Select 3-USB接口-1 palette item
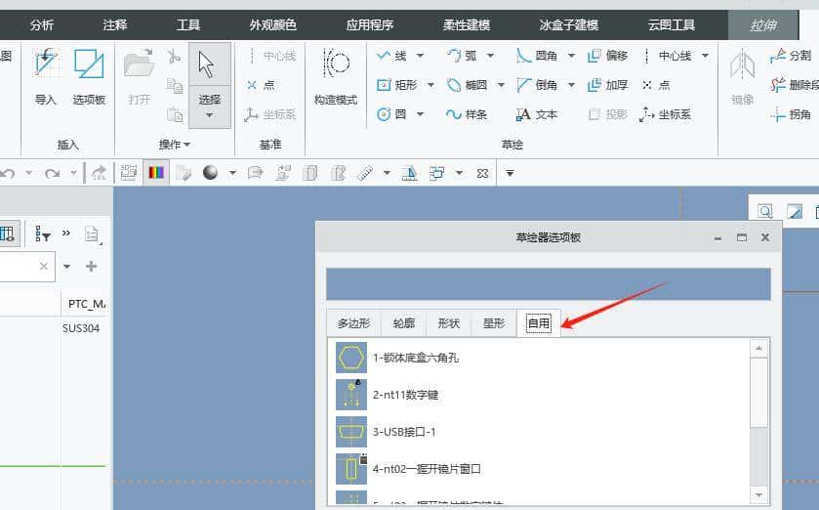 coord(541,432)
